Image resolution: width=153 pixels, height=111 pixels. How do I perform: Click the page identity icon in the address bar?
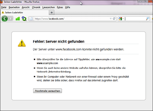point(31,19)
